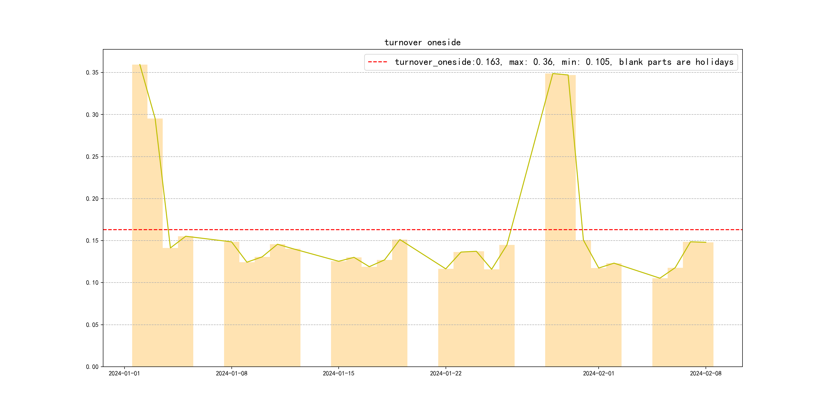Screen dimensions: 825x412
Task: Click the 0.10 y-axis tick label
Action: 92,283
